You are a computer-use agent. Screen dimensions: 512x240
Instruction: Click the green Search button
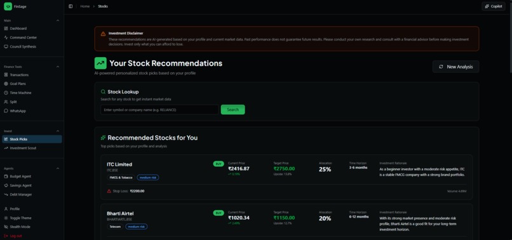233,110
